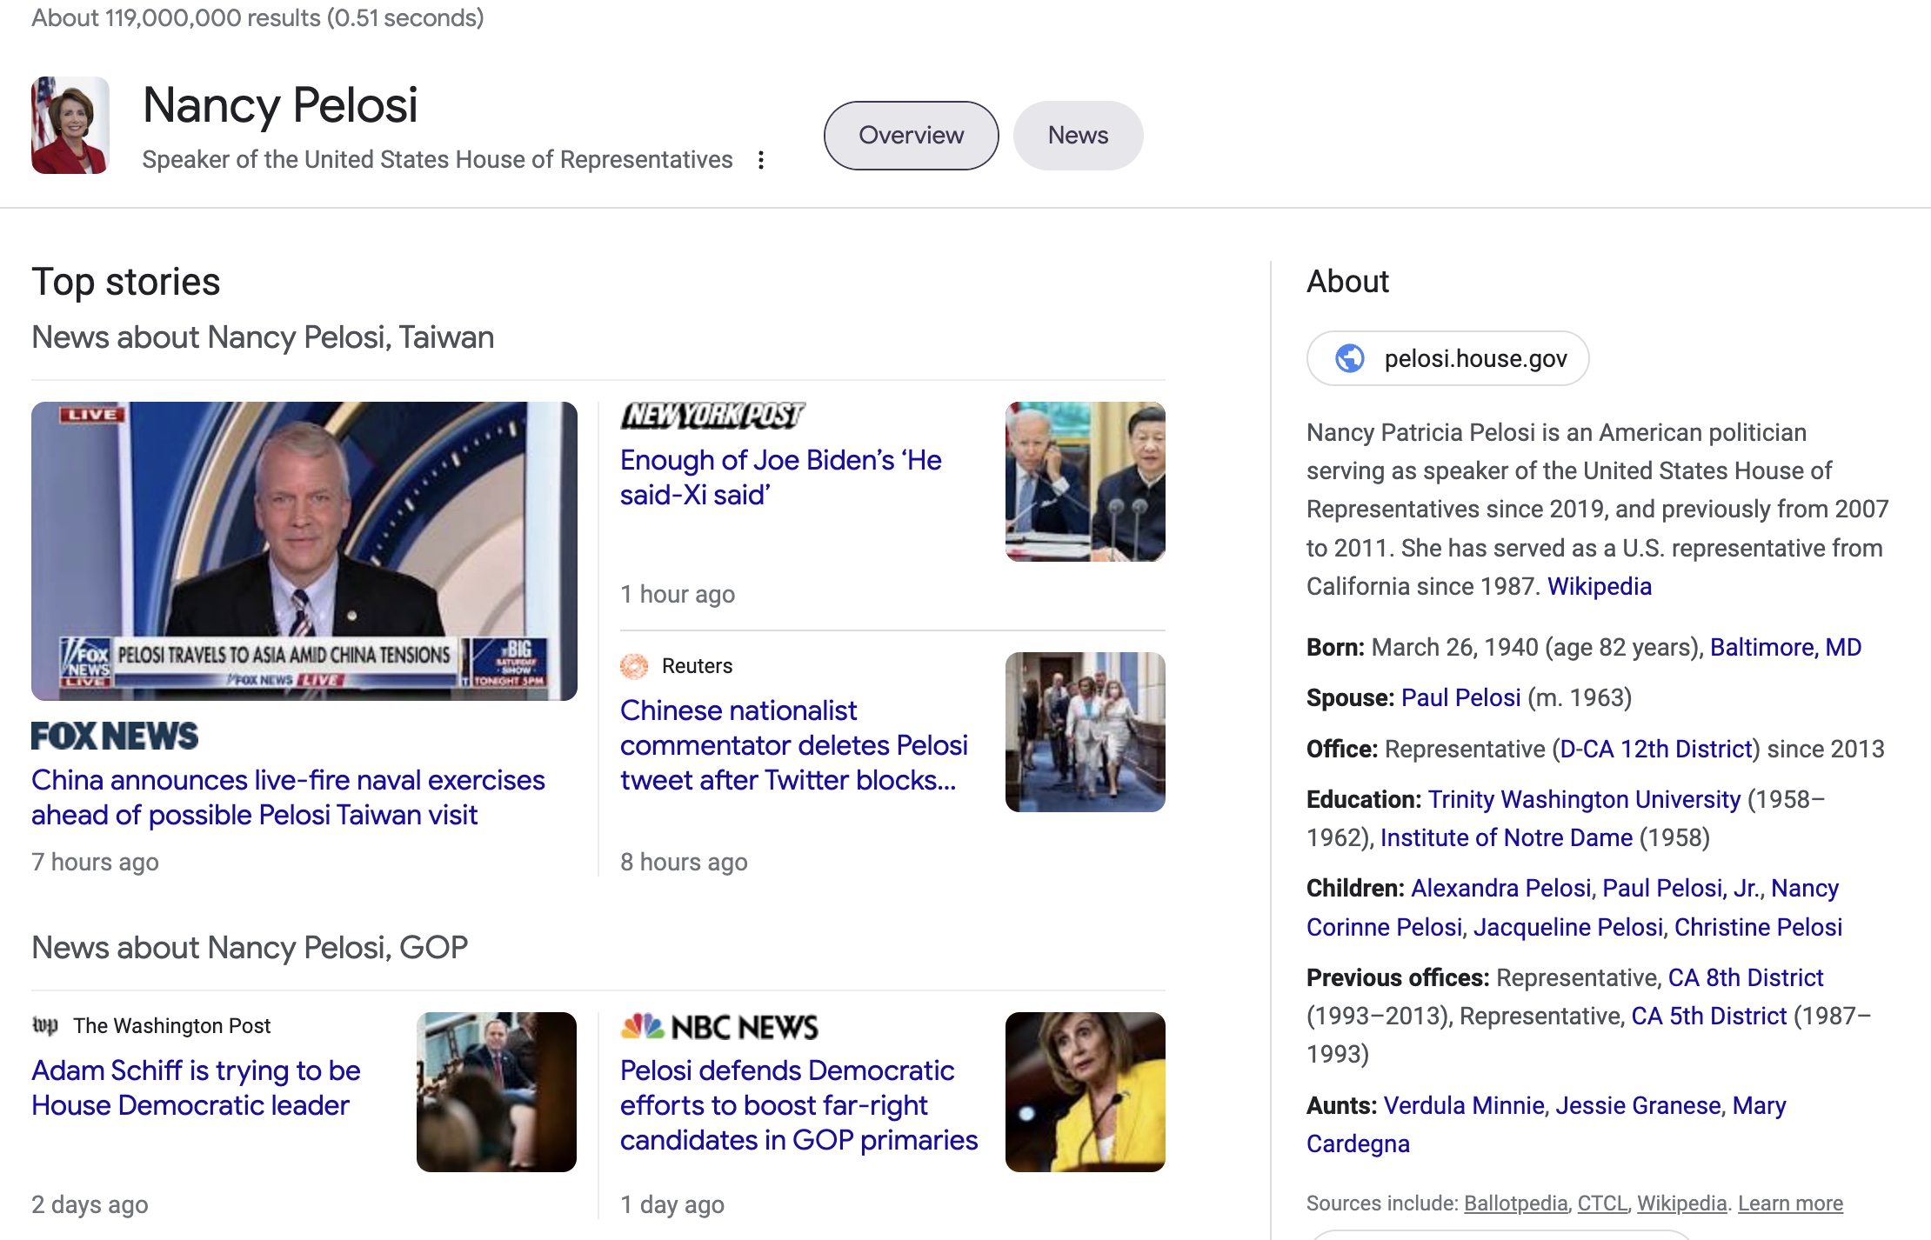Click the D-CA 12th District link
This screenshot has width=1931, height=1240.
[1655, 750]
